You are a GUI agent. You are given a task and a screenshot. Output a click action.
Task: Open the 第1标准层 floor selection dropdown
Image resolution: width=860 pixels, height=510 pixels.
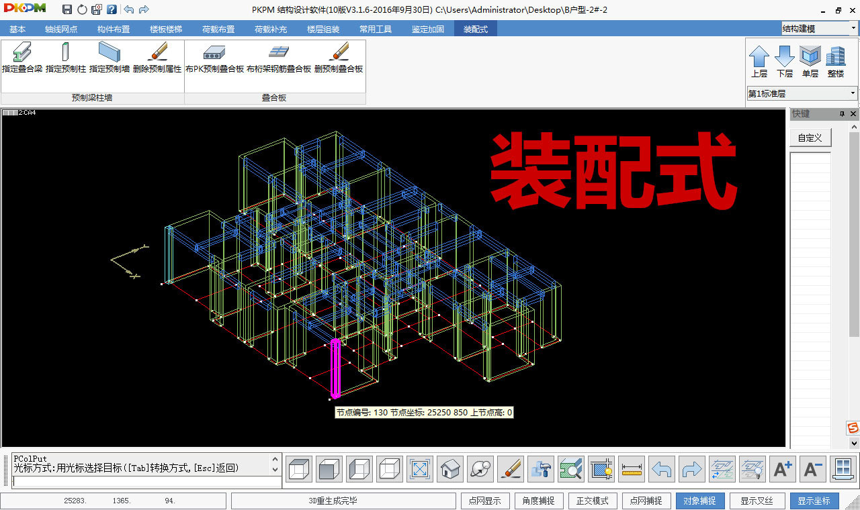pyautogui.click(x=852, y=93)
